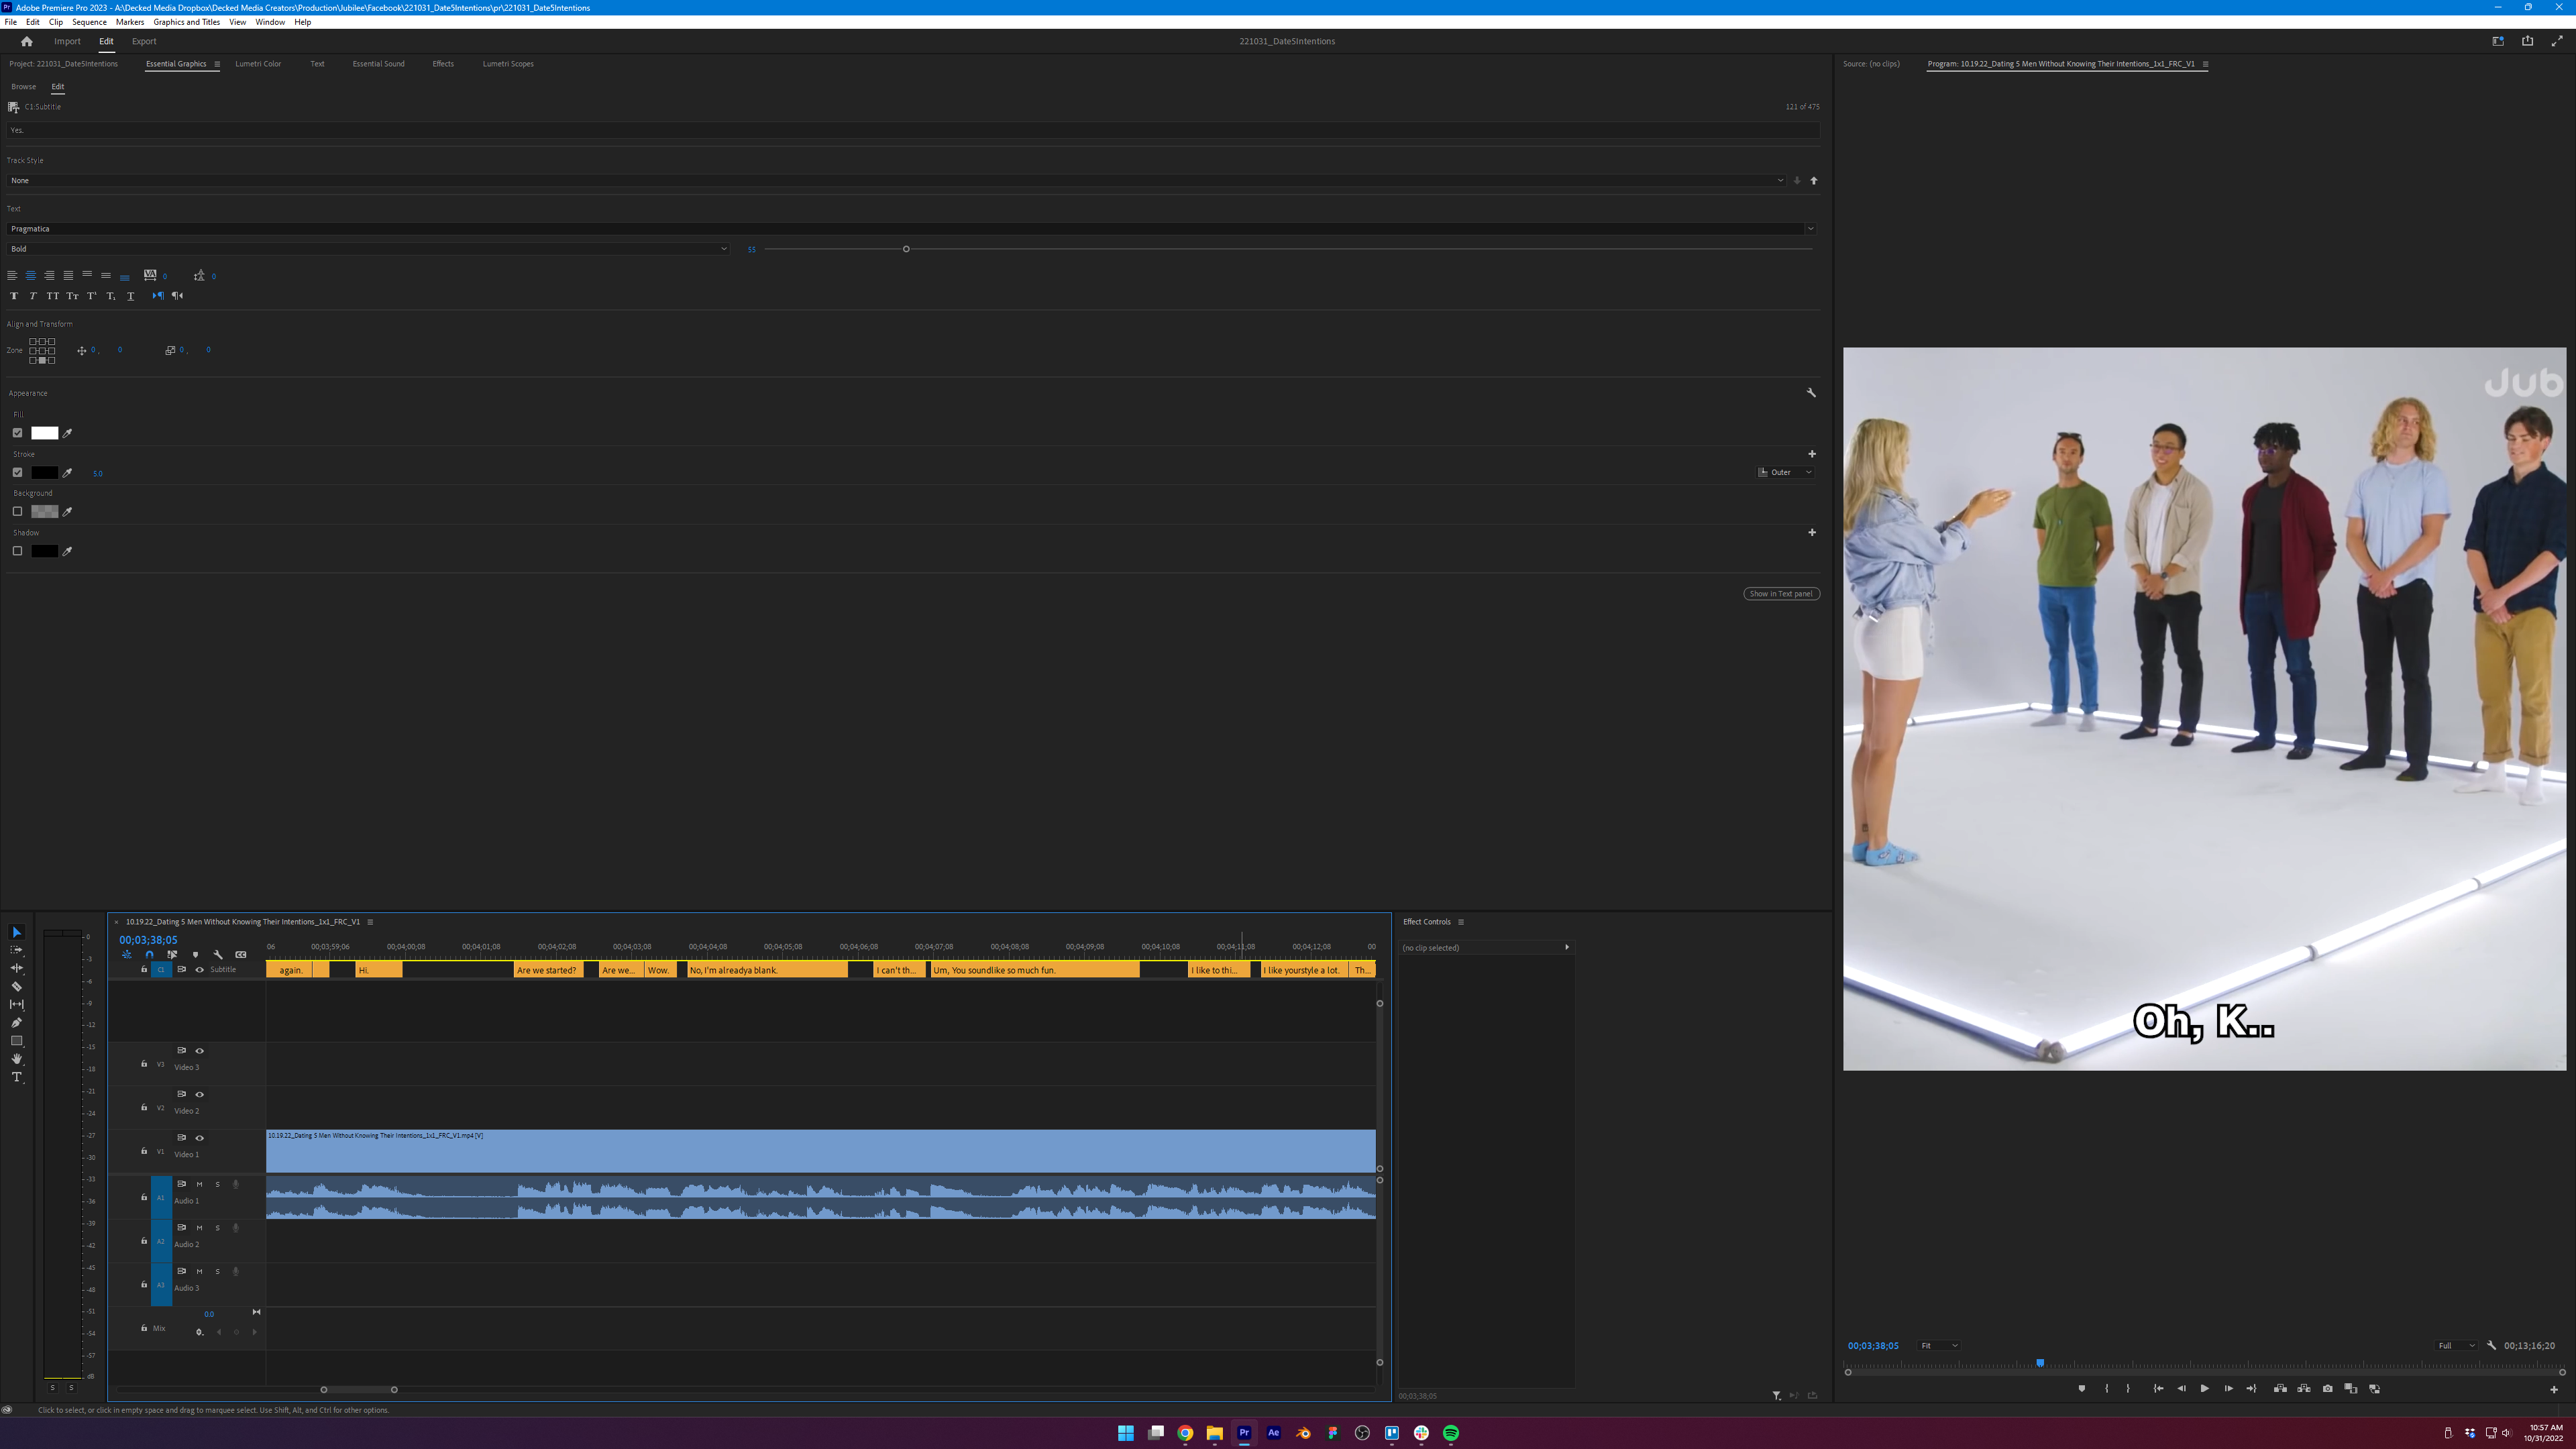Switch to the Export workspace tab

pos(144,41)
